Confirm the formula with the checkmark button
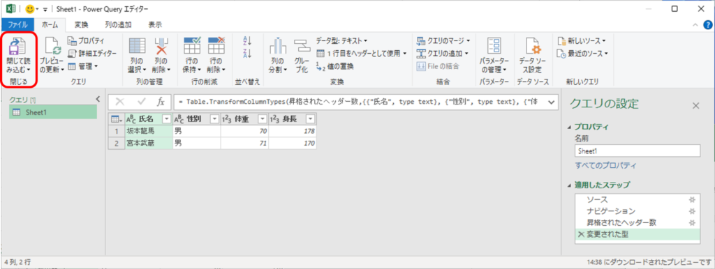The image size is (715, 269). point(141,102)
